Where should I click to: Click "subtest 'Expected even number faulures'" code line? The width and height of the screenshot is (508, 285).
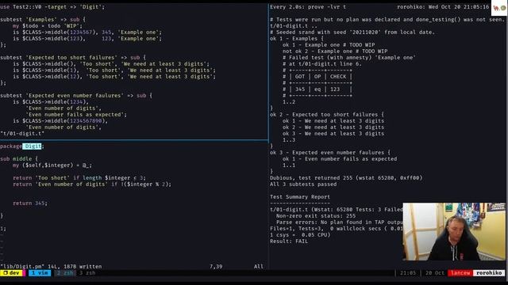click(76, 96)
